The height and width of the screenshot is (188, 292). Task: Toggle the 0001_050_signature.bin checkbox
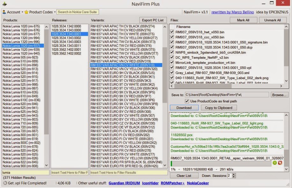pyautogui.click(x=172, y=42)
